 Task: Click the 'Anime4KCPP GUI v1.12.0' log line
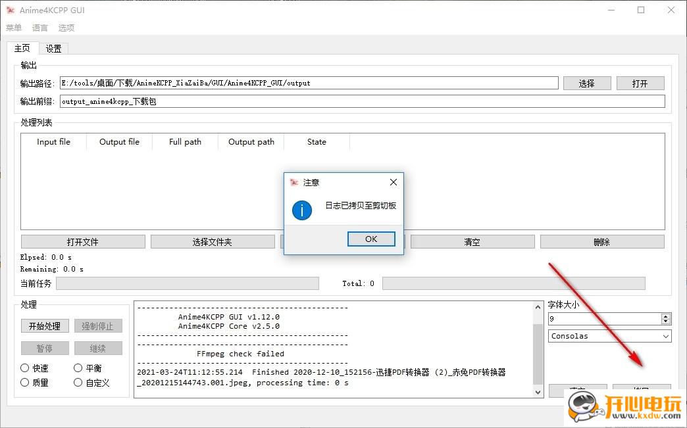click(x=229, y=317)
